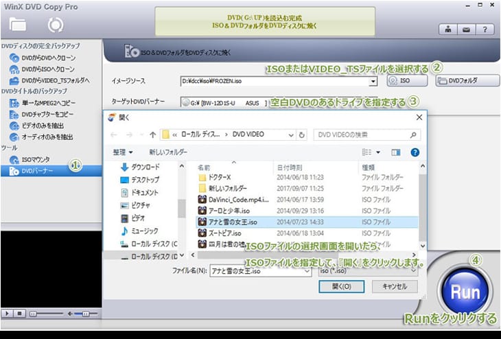Open ダウンロード in navigation pane
Screen dimensions: 501x339
(141, 167)
